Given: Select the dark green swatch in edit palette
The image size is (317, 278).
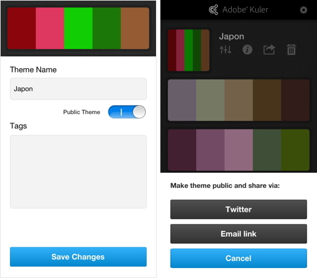Looking at the screenshot, I should click(x=107, y=28).
